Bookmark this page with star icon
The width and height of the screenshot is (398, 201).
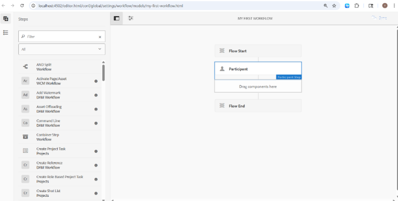[x=334, y=6]
